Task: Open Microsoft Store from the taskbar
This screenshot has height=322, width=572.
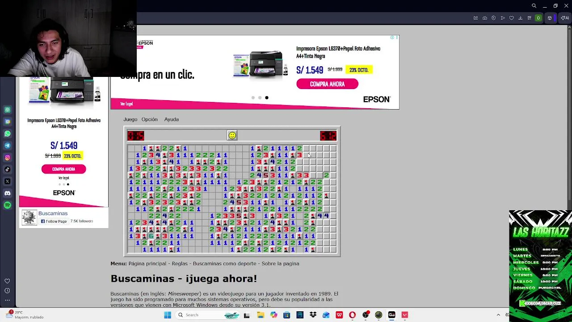Action: click(x=286, y=315)
